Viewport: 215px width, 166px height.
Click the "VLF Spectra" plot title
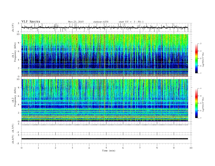pos(31,21)
